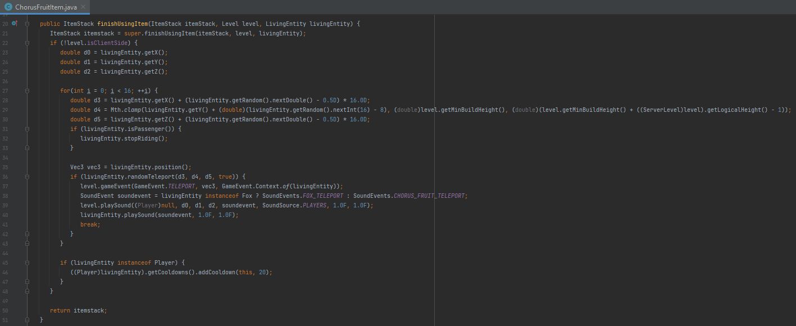796x326 pixels.
Task: Click getCooldowns() on line 46
Action: tap(171, 272)
